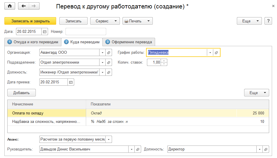The image size is (277, 158).
Task: Click the Записать и закрыть button
Action: 30,21
